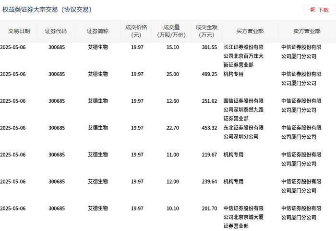Click date 2025-05-06 in the 10.10 row
This screenshot has height=231, width=336.
point(13,209)
